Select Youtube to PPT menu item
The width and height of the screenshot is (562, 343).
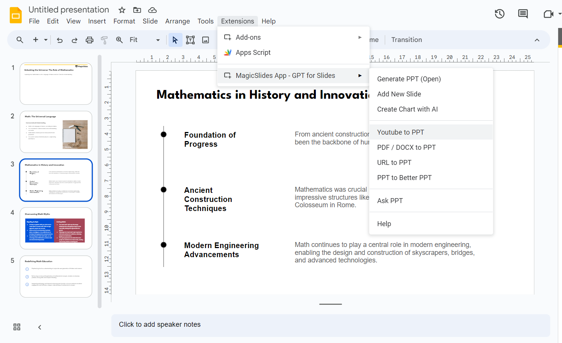(x=400, y=132)
